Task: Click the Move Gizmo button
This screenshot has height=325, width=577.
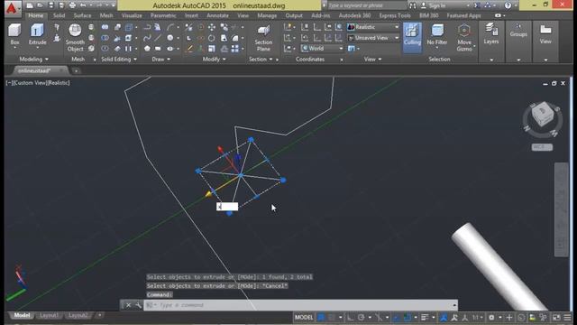Action: (x=464, y=37)
